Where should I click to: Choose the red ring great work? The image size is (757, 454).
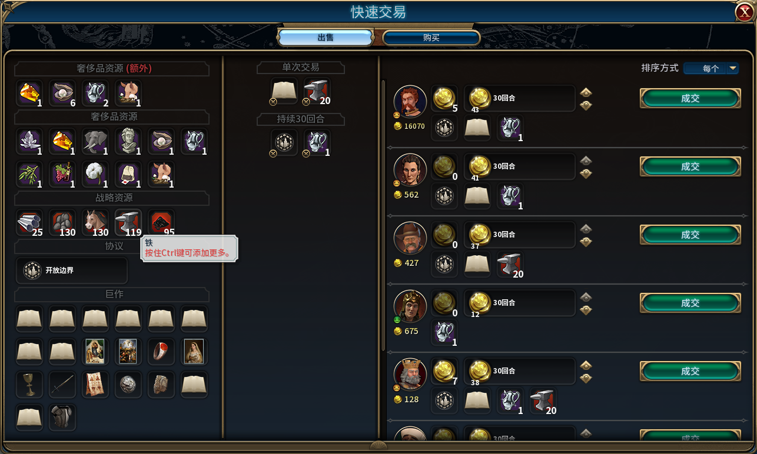pos(161,351)
